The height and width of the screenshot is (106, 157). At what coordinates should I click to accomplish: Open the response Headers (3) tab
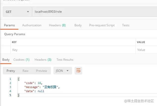click(x=43, y=60)
